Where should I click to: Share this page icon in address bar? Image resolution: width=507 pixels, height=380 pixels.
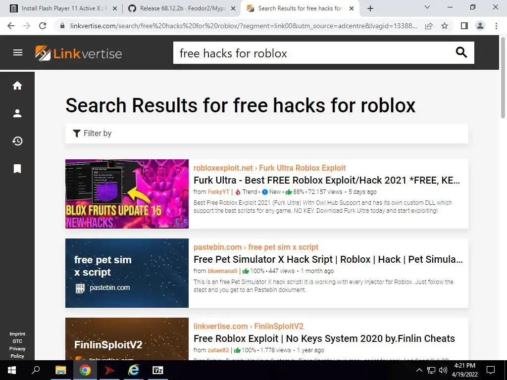(x=429, y=26)
